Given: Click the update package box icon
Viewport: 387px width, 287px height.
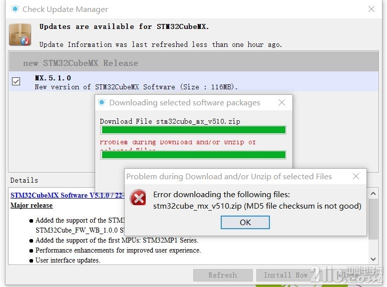Looking at the screenshot, I should tap(20, 35).
